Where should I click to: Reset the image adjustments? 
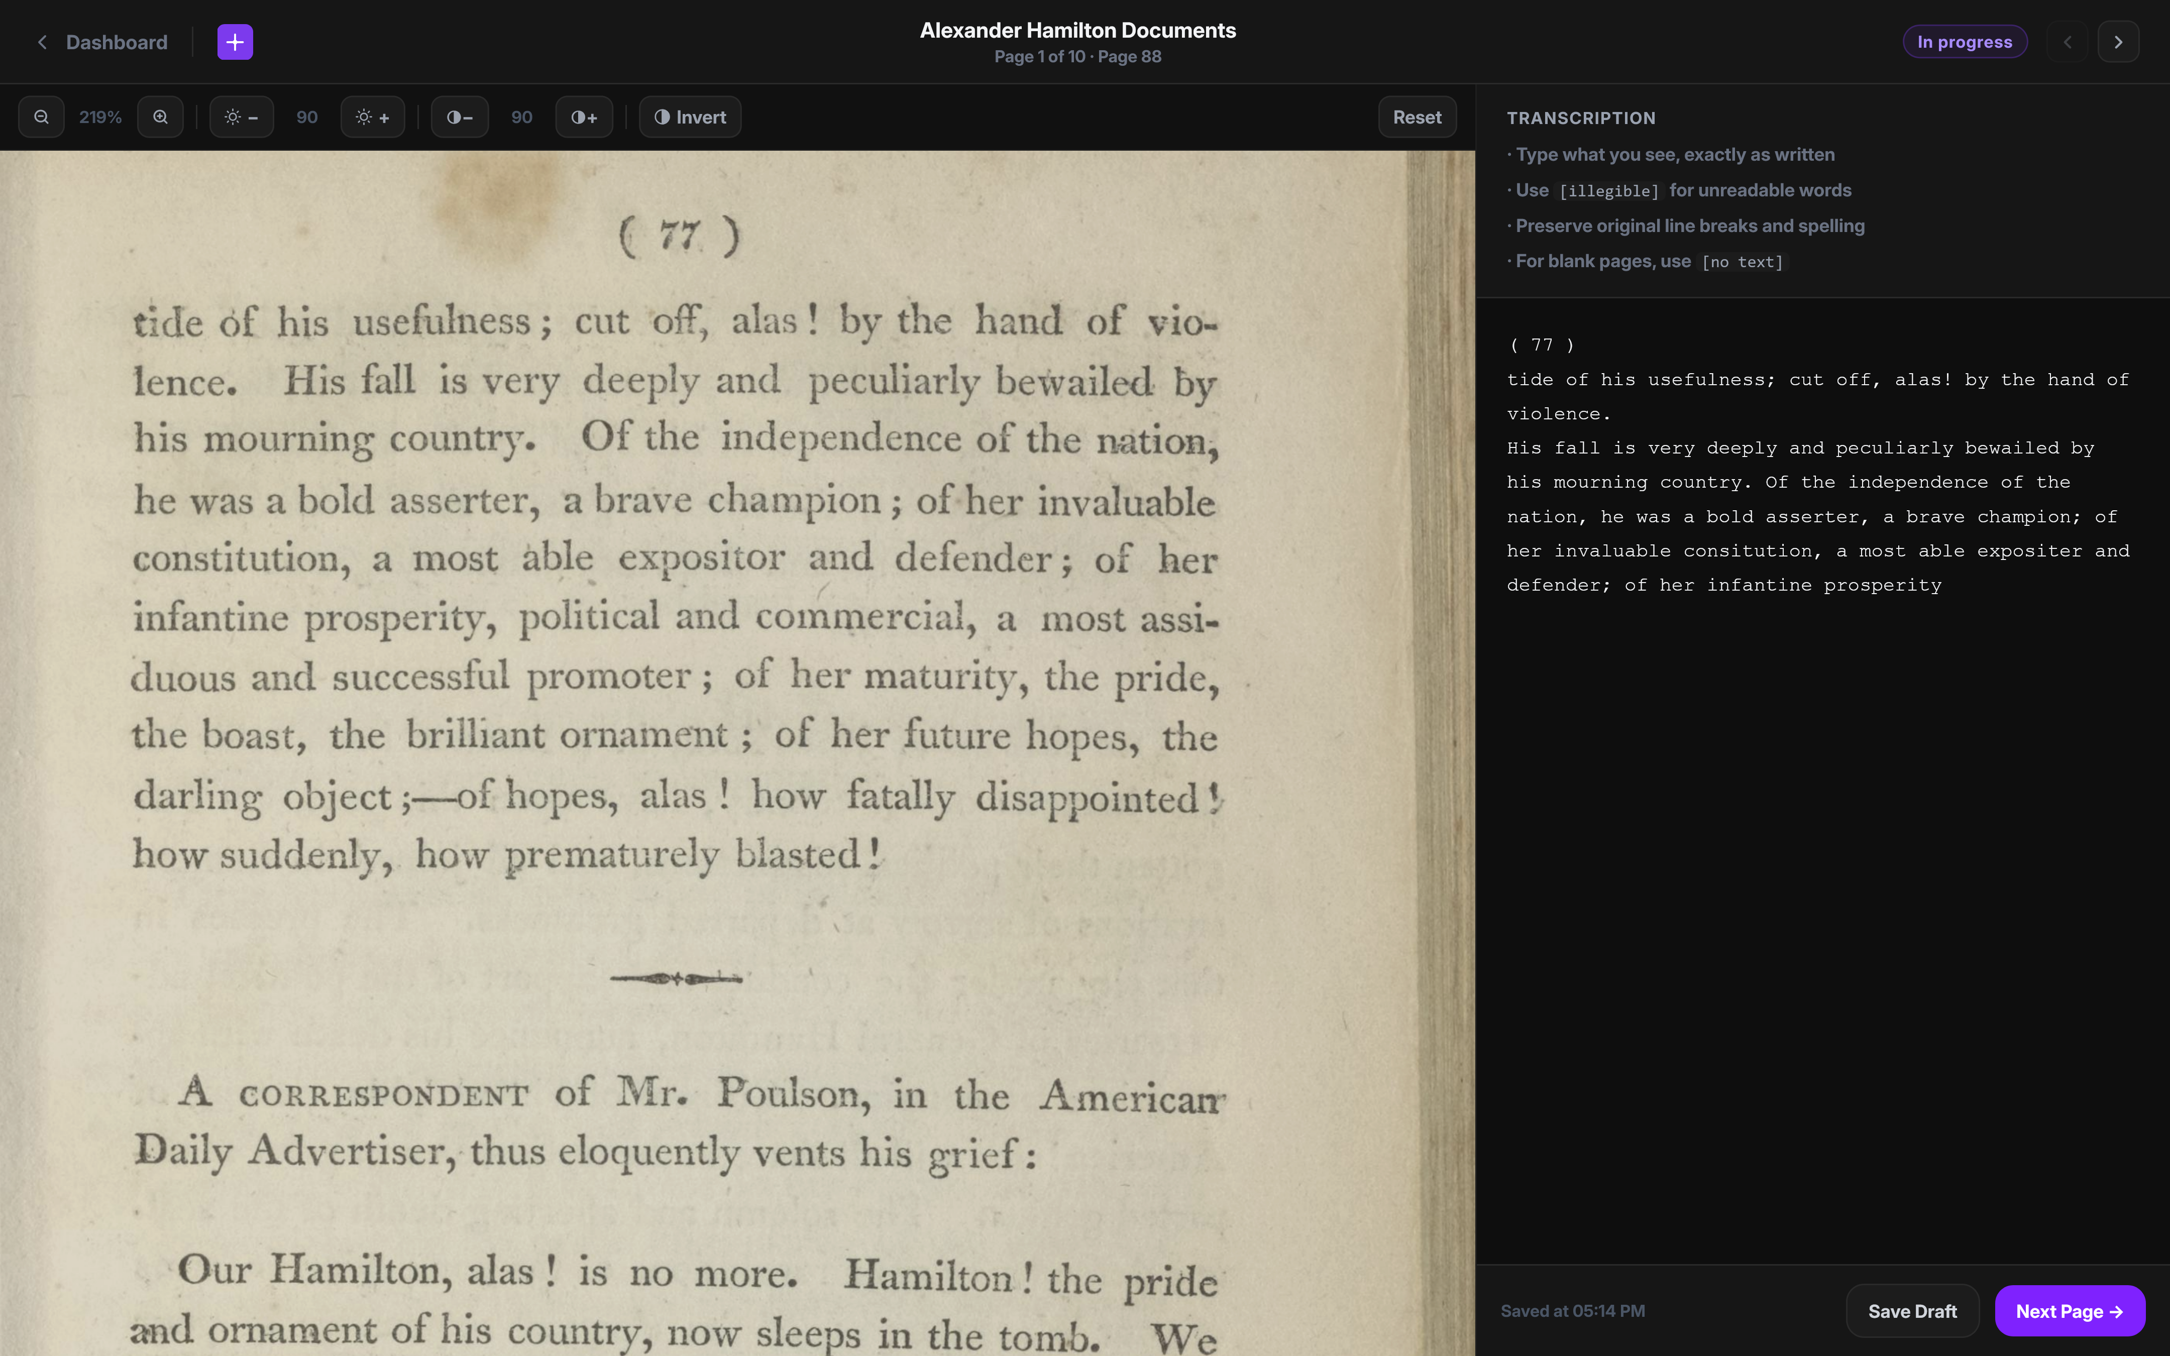1417,117
